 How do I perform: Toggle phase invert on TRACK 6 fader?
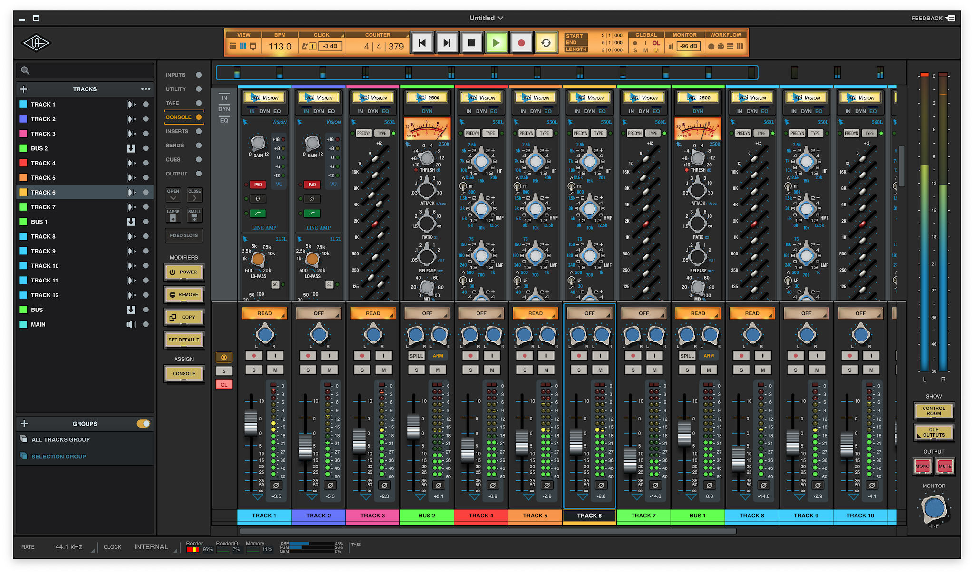(601, 485)
